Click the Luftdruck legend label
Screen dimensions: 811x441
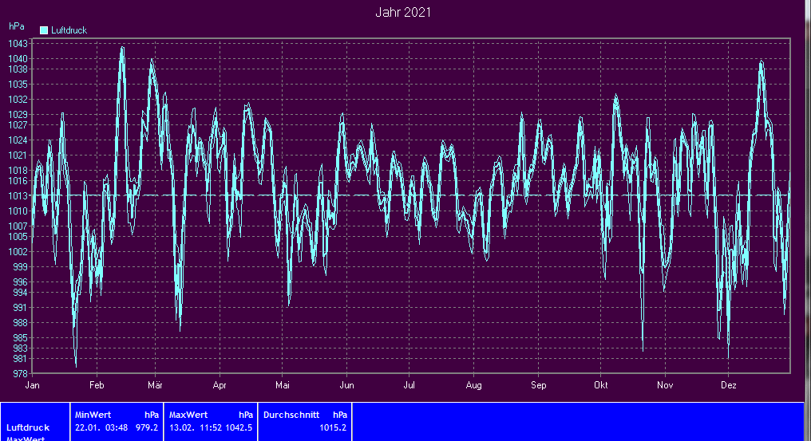(69, 30)
